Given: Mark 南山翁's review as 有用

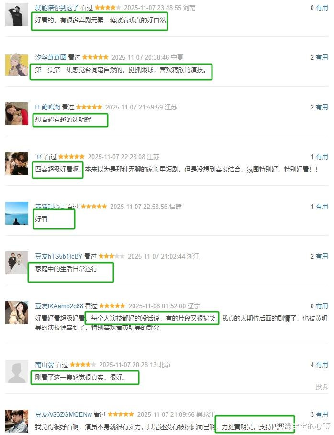Looking at the screenshot, I should click(x=322, y=365).
